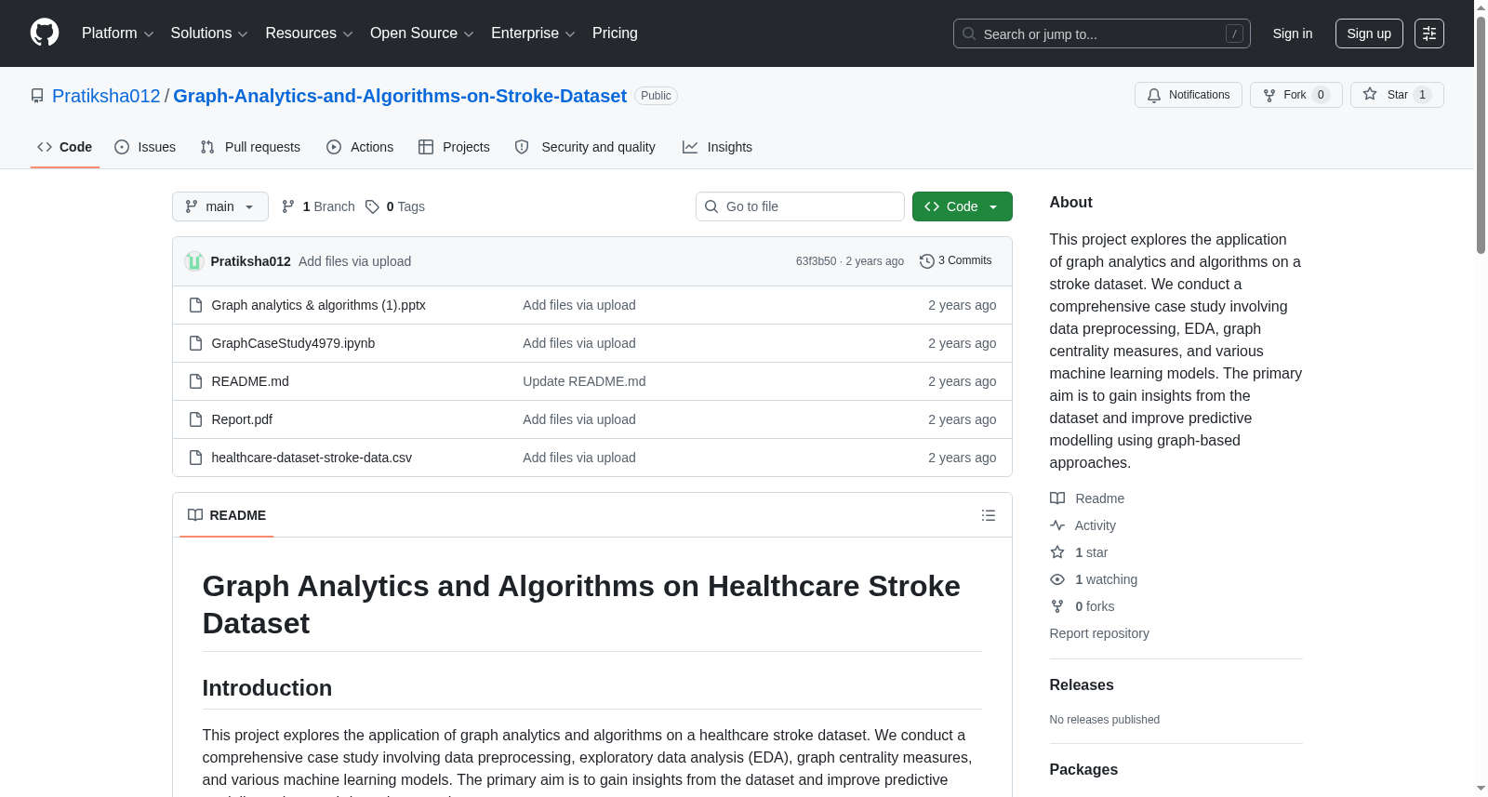Click the file icon beside Graph analytics pptx
Viewport: 1488px width, 797px height.
click(x=195, y=305)
